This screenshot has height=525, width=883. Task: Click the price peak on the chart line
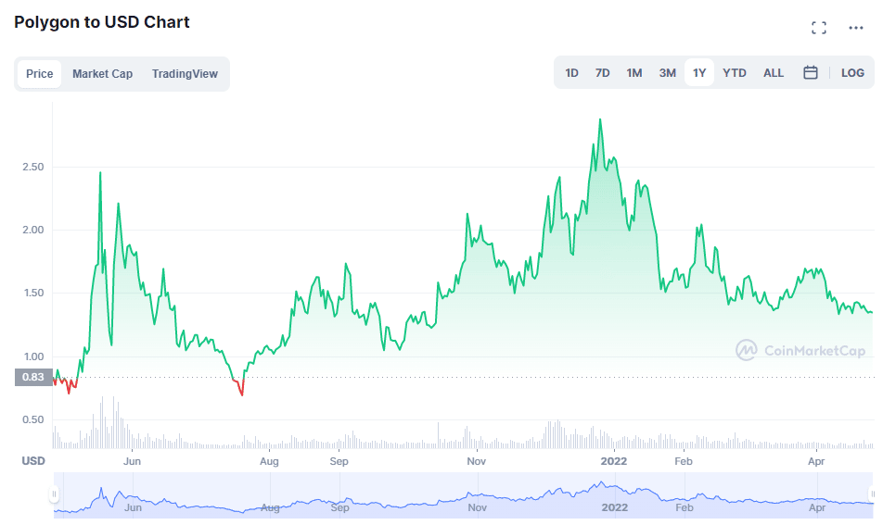600,119
